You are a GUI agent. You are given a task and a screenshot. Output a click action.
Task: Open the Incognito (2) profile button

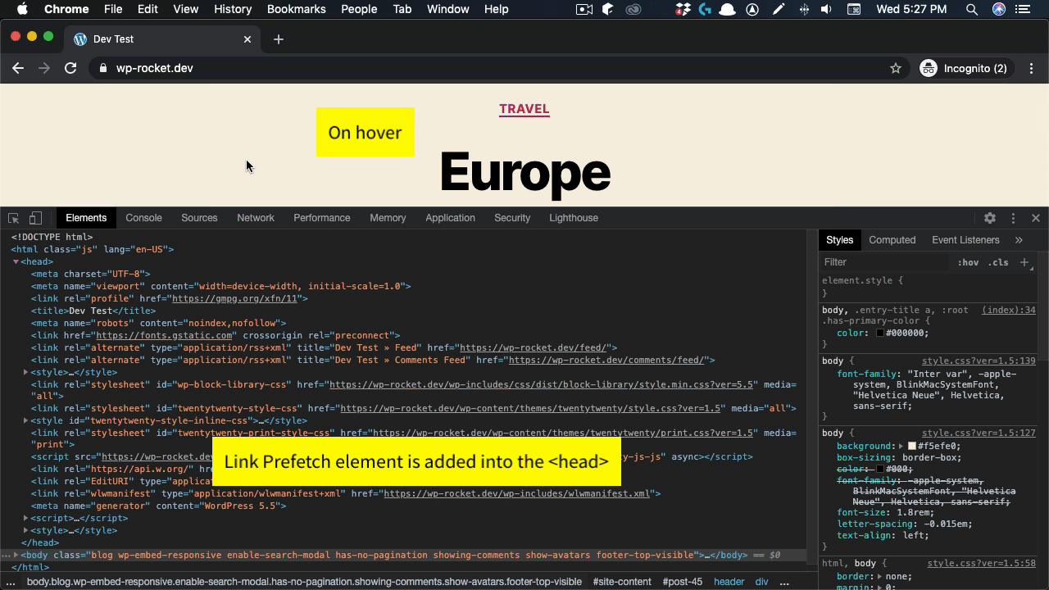(964, 68)
